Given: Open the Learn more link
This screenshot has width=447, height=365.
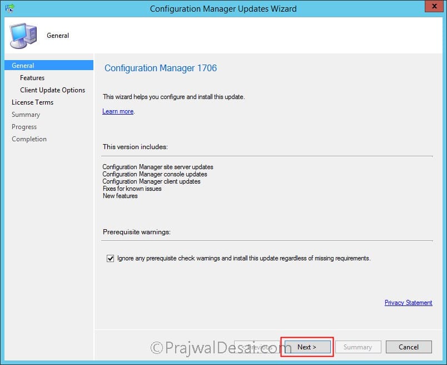Looking at the screenshot, I should point(118,111).
